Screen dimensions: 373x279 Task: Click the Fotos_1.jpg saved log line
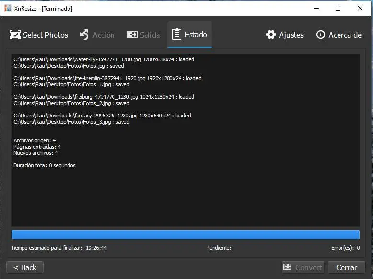click(x=71, y=84)
